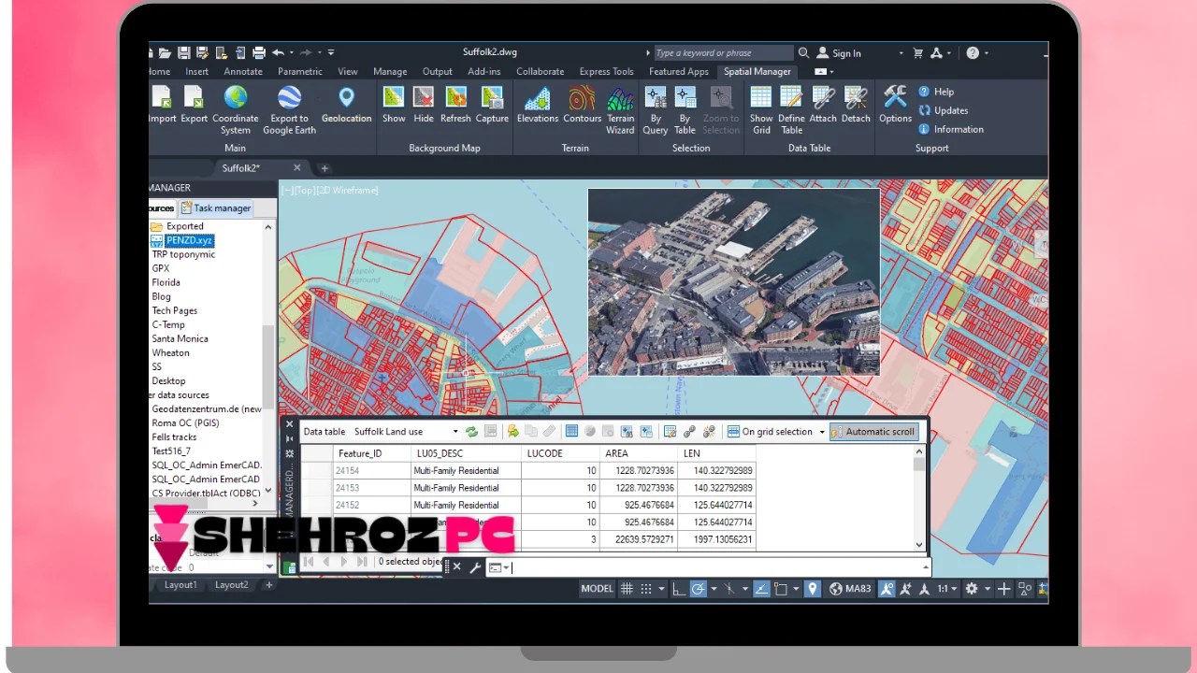Toggle object snap square icon in status bar
The height and width of the screenshot is (673, 1197).
(x=781, y=589)
